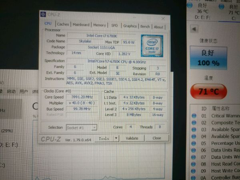Click the Code Name field Skylake
240x180 pixels.
pyautogui.click(x=85, y=41)
